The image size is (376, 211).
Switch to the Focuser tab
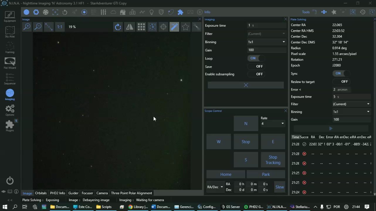pos(87,193)
